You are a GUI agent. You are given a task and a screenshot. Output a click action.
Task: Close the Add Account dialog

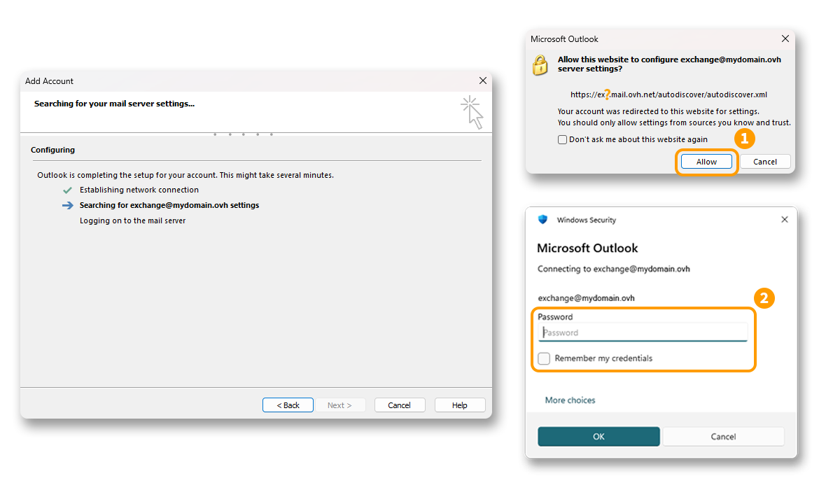(482, 81)
